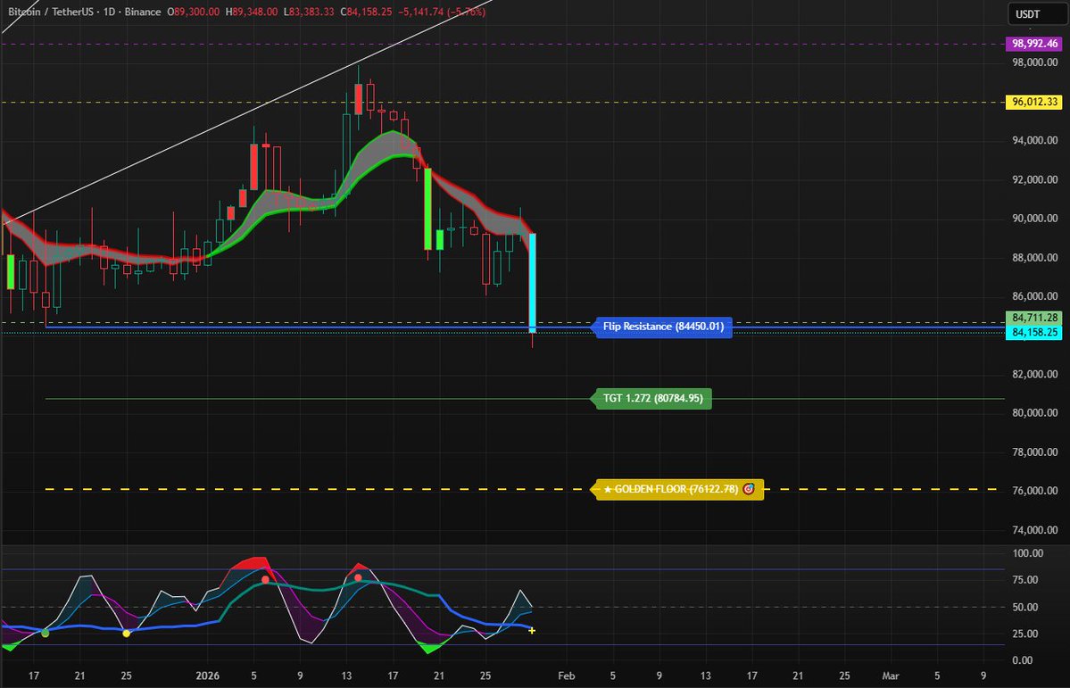Click the 82,000.00 price axis label
The width and height of the screenshot is (1070, 688).
click(1035, 374)
